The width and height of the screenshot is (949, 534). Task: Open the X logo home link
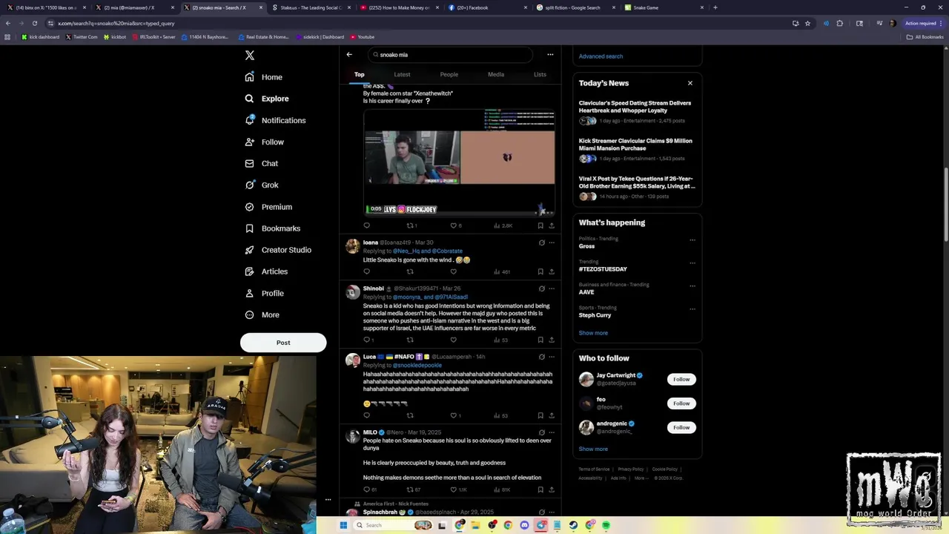coord(250,56)
